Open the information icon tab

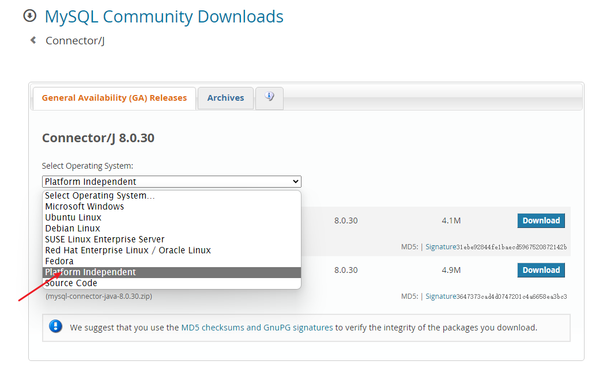pos(269,97)
